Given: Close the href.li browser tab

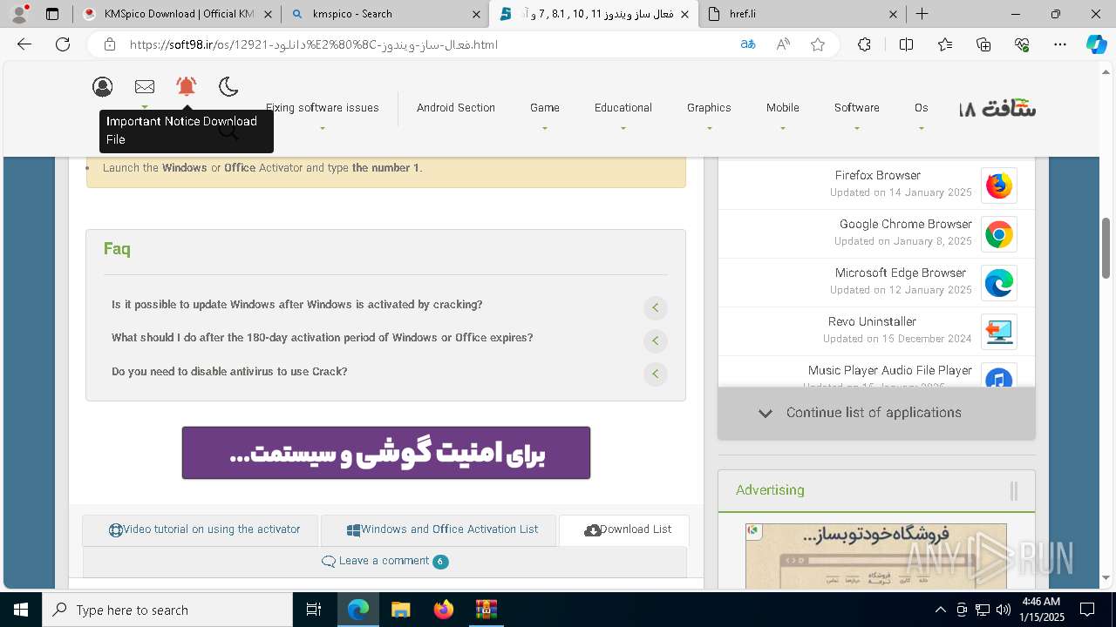Looking at the screenshot, I should [894, 14].
